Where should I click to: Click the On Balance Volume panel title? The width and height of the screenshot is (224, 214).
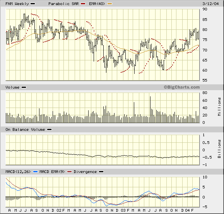coord(25,129)
